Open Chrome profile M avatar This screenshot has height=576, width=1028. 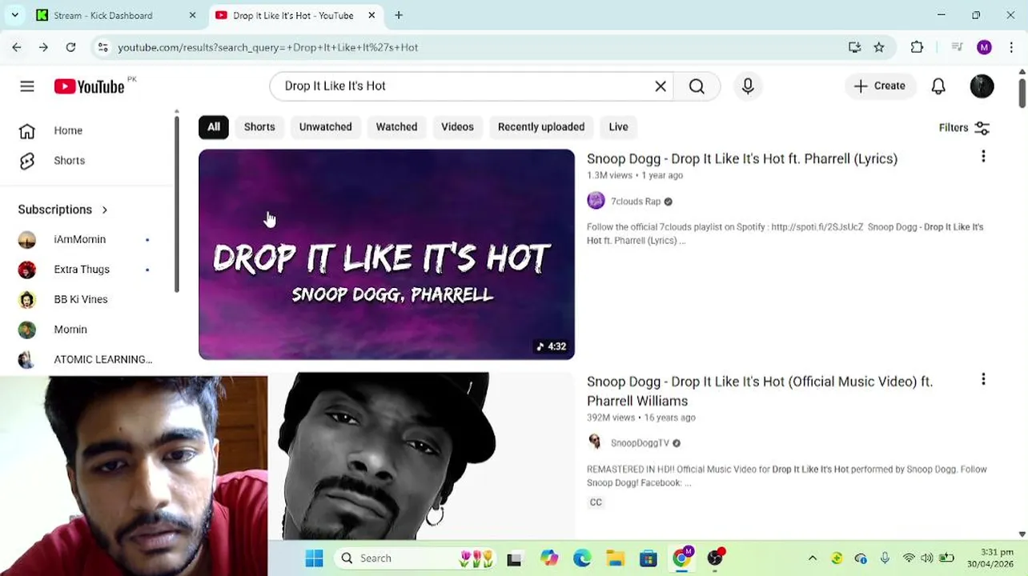click(984, 47)
